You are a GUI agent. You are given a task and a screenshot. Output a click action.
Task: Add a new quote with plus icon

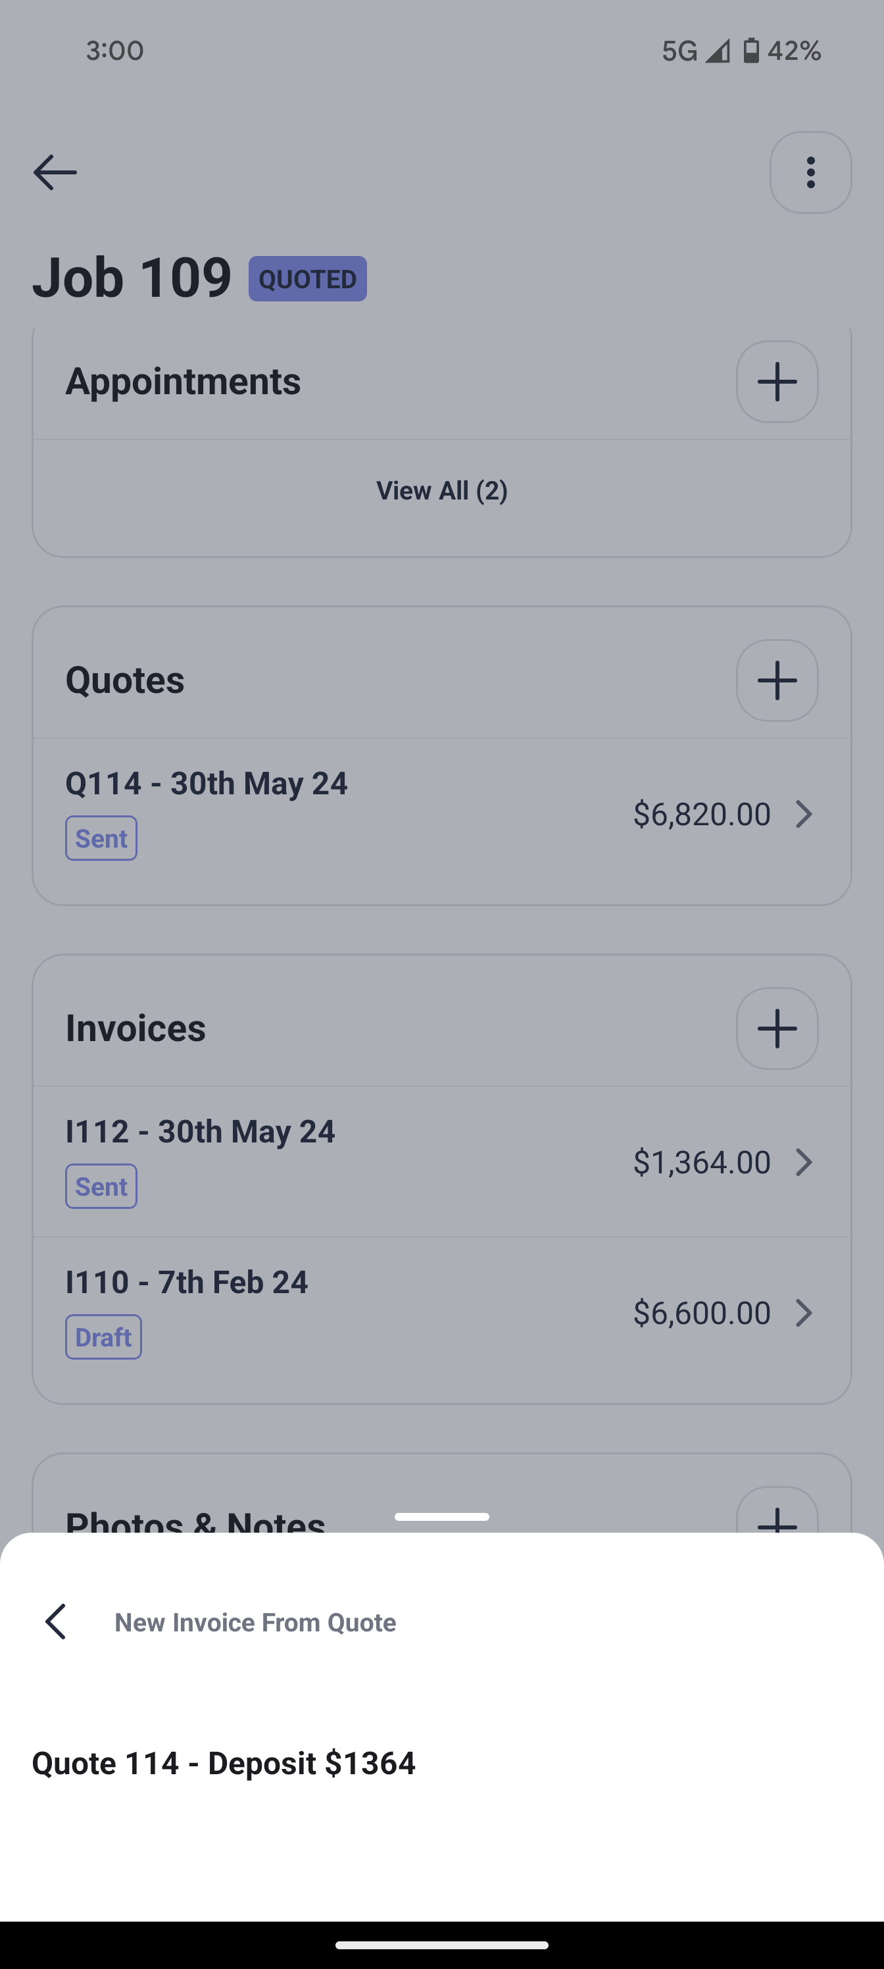click(777, 680)
